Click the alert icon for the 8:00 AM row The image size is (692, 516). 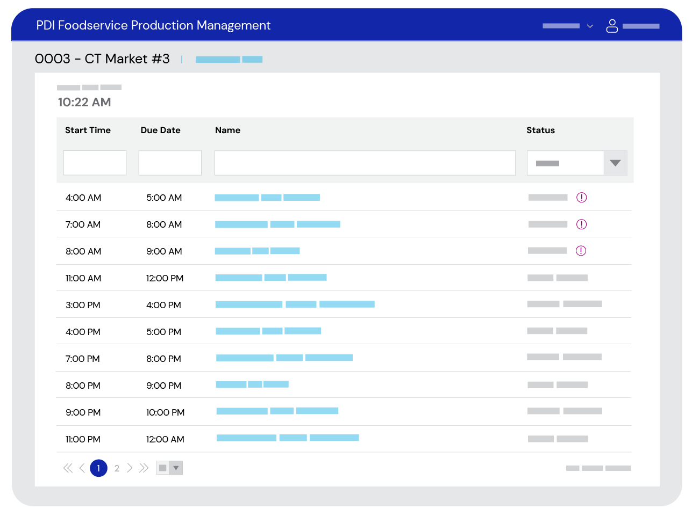581,251
